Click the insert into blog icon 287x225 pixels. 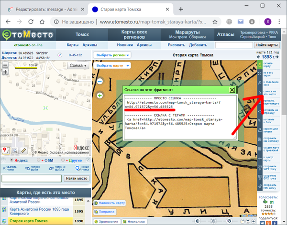260,121
